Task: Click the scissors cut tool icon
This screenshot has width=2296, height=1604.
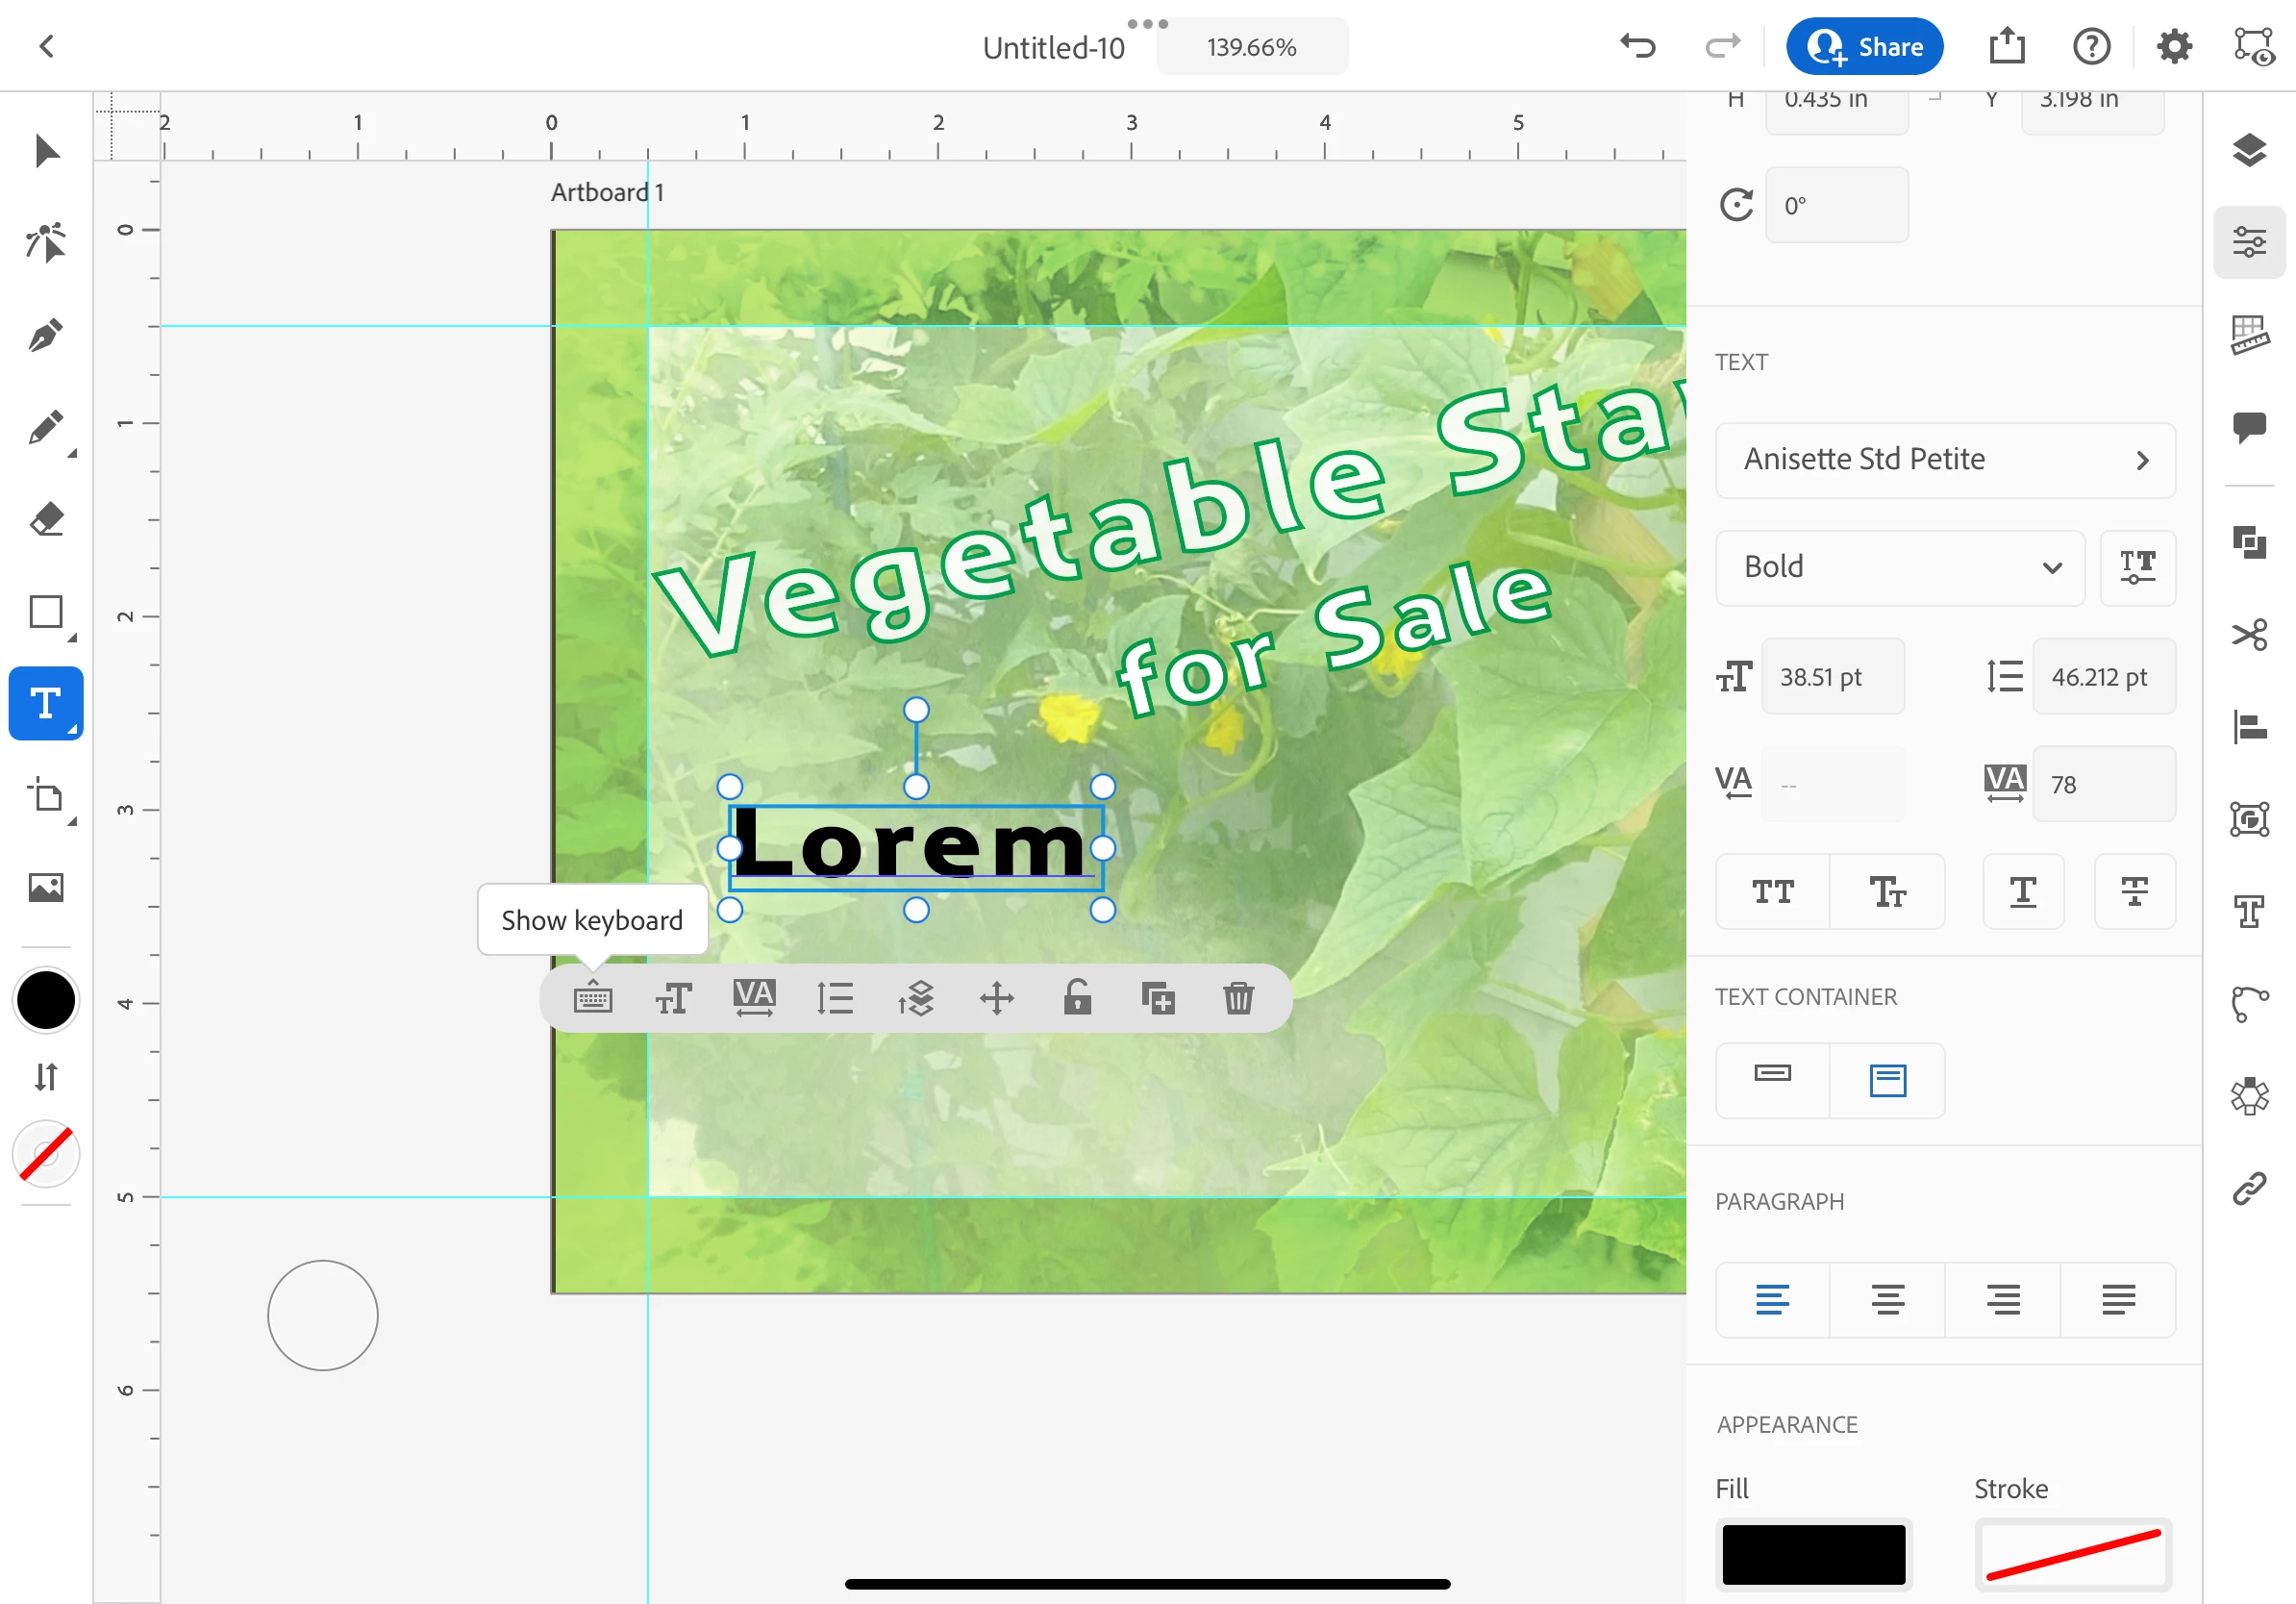Action: 2249,635
